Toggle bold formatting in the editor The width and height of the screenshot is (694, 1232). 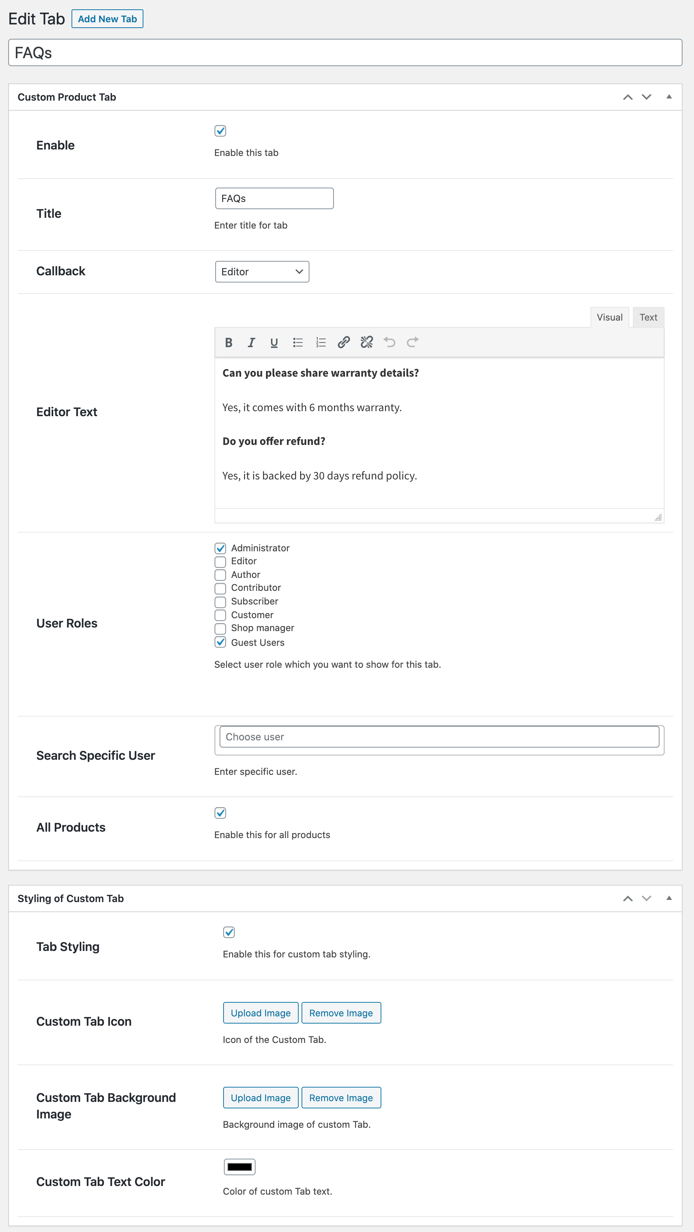coord(228,342)
